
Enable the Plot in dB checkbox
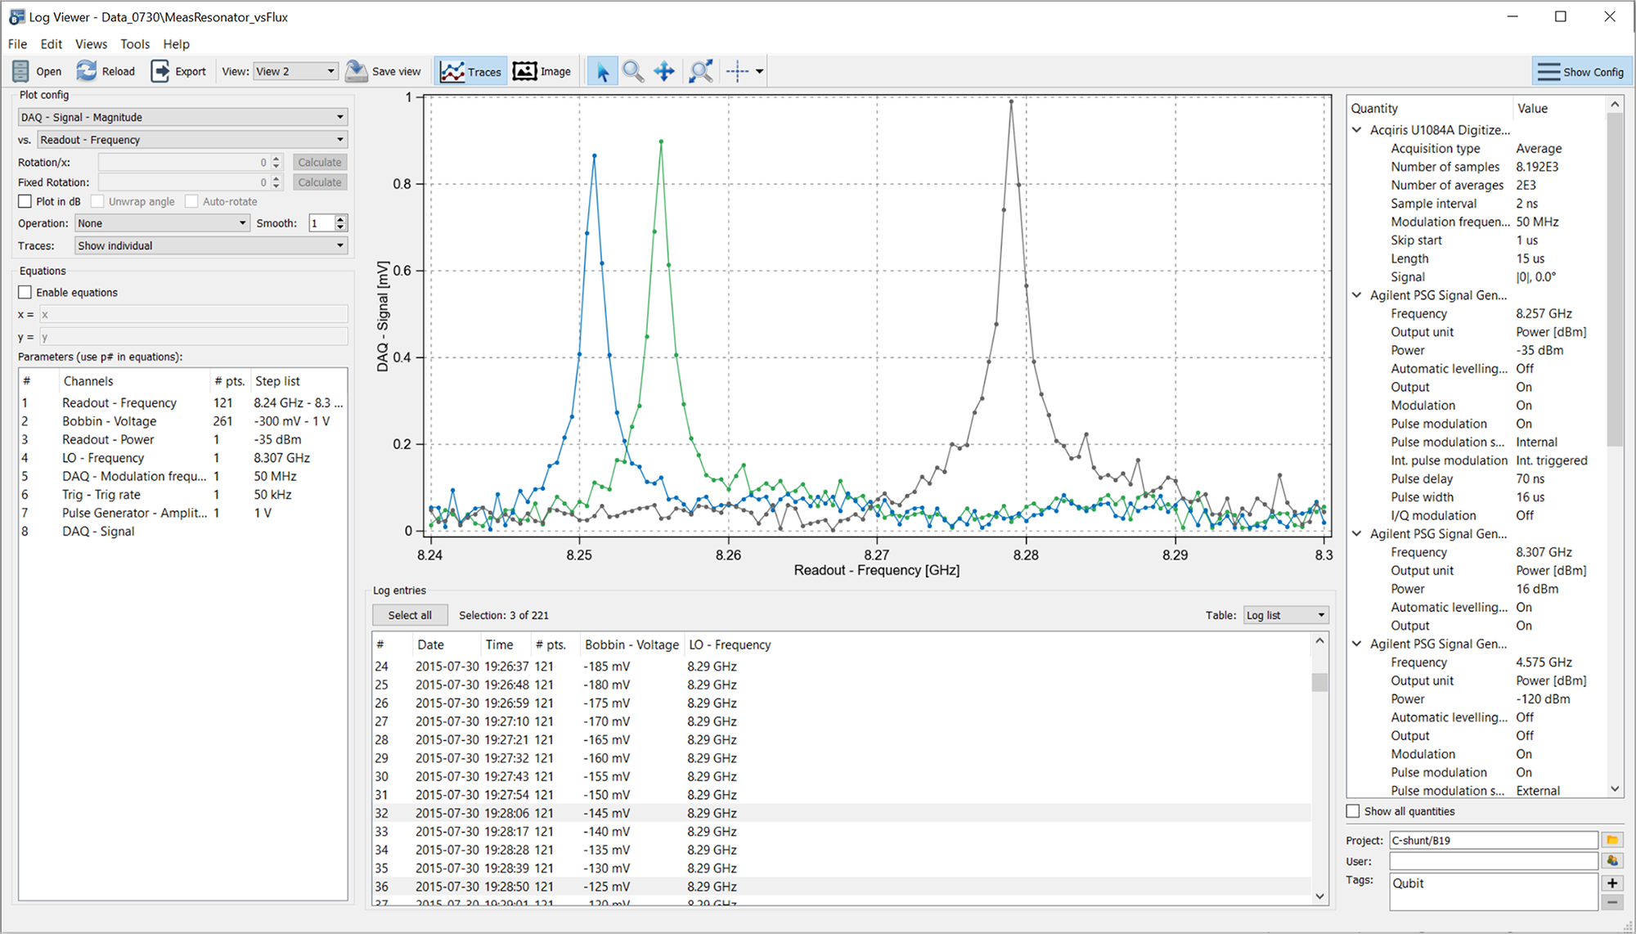point(25,201)
